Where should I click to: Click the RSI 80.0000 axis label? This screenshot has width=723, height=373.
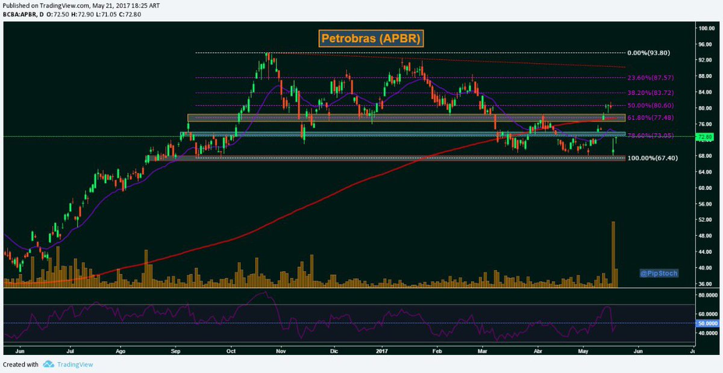point(708,296)
